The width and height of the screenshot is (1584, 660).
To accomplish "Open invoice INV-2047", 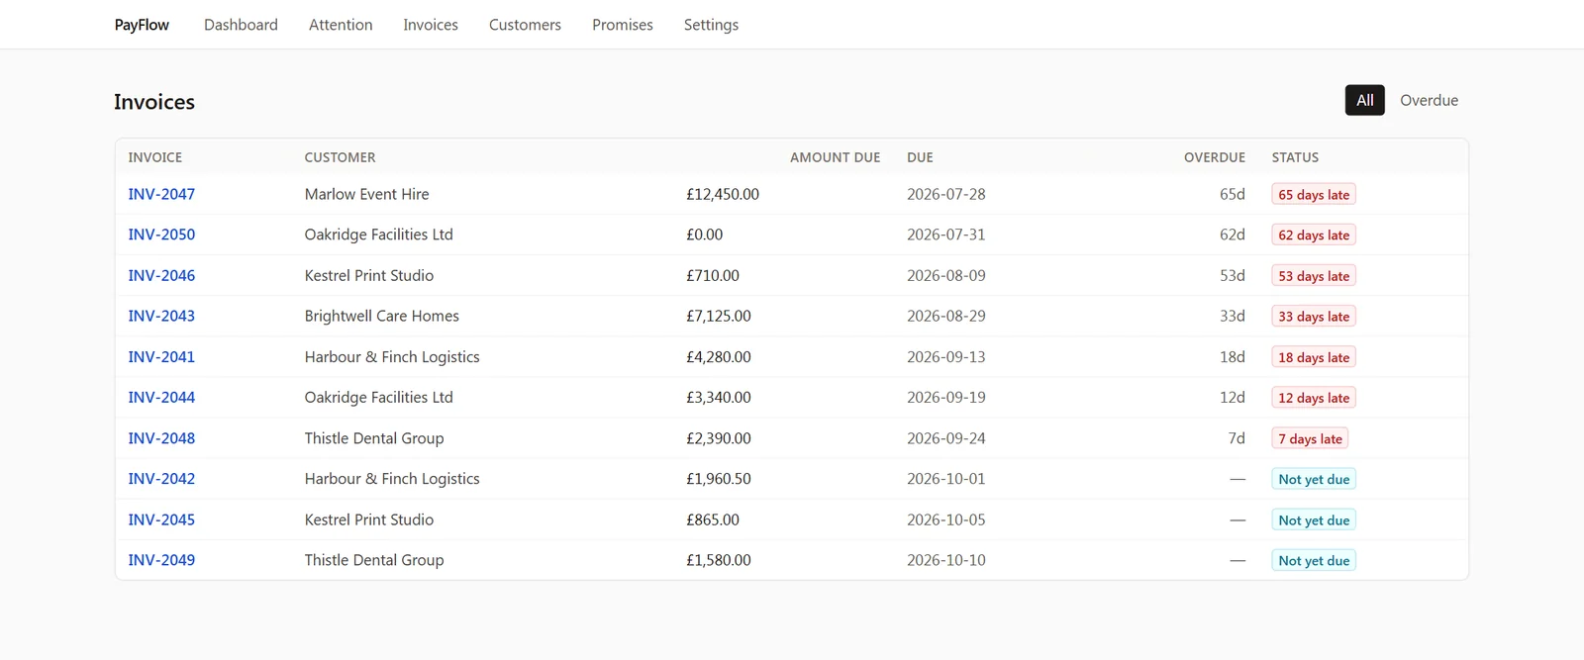I will [x=161, y=194].
